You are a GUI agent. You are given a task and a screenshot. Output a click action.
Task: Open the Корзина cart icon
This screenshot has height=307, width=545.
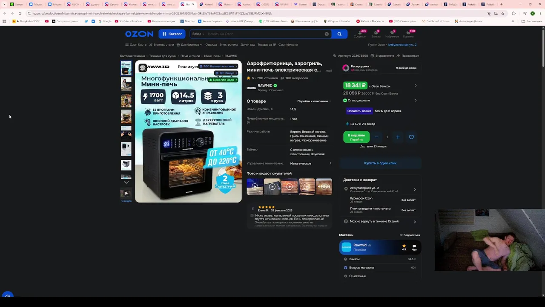[x=409, y=34]
